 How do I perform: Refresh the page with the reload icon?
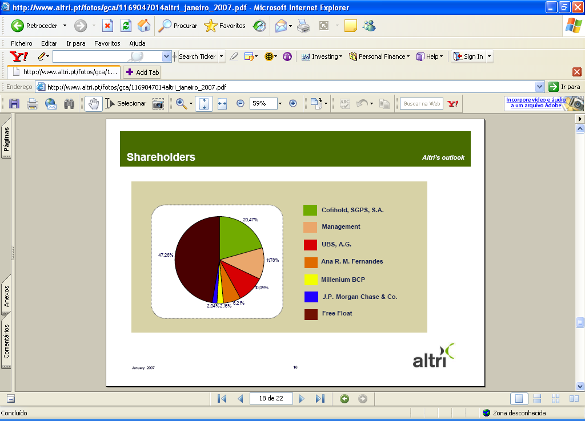pos(126,26)
